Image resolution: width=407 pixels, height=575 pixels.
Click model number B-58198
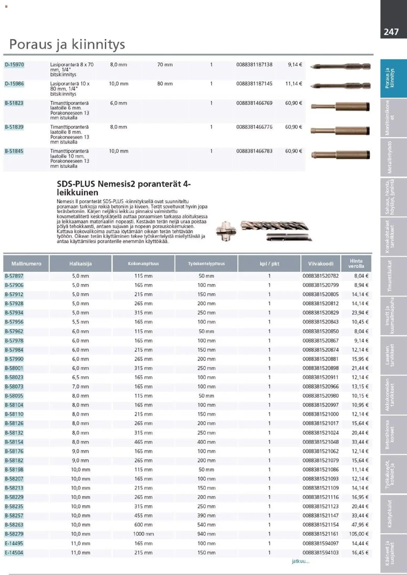pyautogui.click(x=14, y=470)
